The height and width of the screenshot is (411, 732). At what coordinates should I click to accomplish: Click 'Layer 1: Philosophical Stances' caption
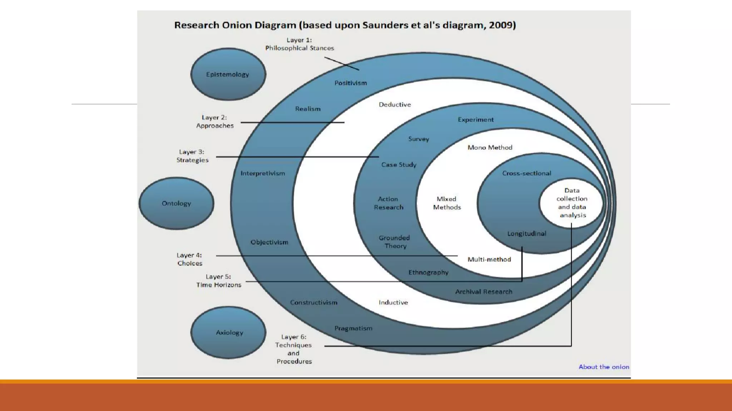300,44
